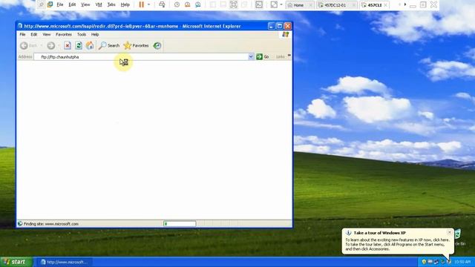The image size is (475, 267).
Task: Click 'Finding site: www.microsoft.com' status text
Action: [51, 224]
